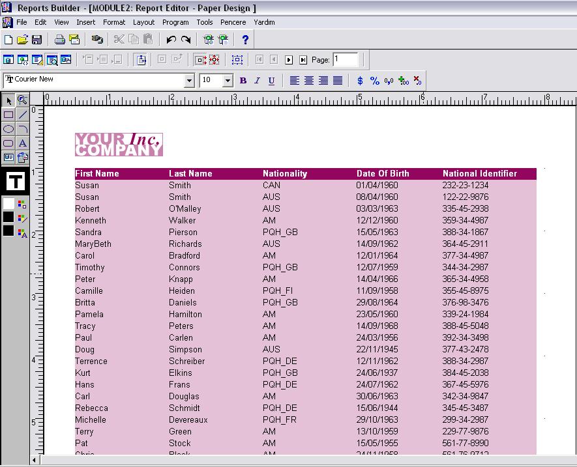The height and width of the screenshot is (467, 577).
Task: Toggle underline formatting
Action: [x=271, y=80]
